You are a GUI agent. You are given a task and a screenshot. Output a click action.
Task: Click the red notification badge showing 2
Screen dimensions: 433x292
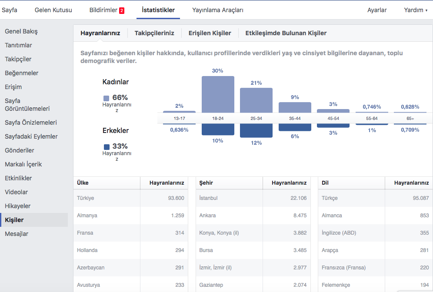pyautogui.click(x=122, y=10)
